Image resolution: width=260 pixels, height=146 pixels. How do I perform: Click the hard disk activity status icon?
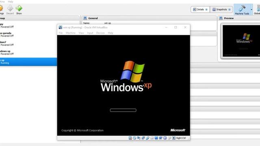coord(130,138)
